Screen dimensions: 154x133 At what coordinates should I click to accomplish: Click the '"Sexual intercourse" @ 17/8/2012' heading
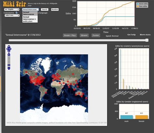[23, 35]
